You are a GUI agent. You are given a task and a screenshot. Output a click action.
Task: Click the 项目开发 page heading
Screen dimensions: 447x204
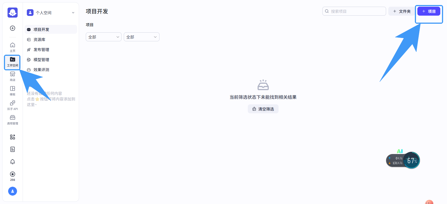point(97,11)
